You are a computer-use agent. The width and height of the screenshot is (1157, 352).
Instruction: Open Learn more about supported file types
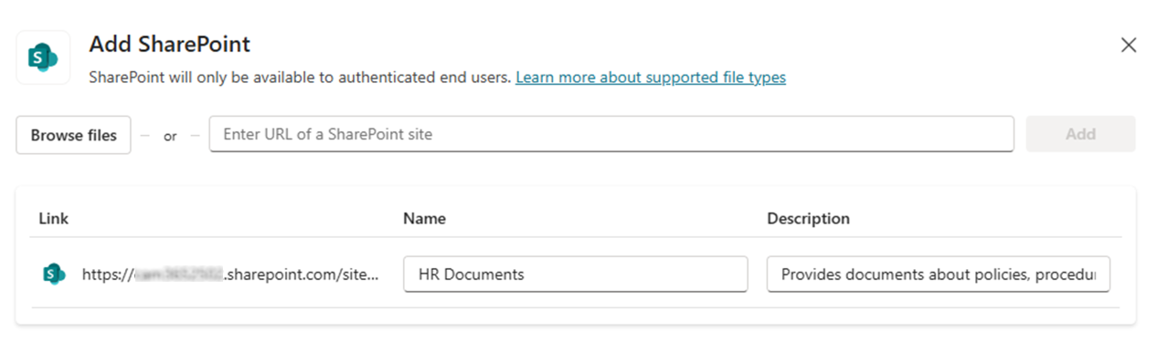point(651,78)
